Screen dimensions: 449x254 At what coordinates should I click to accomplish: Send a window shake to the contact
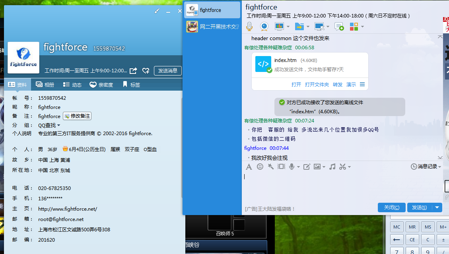tap(281, 167)
